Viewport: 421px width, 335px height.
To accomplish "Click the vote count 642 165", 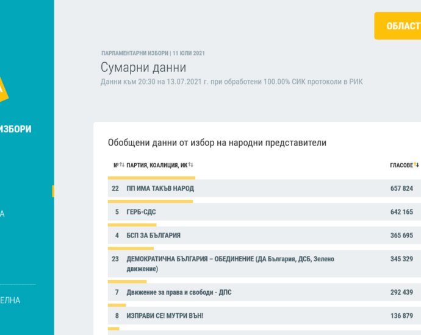I will tap(401, 212).
